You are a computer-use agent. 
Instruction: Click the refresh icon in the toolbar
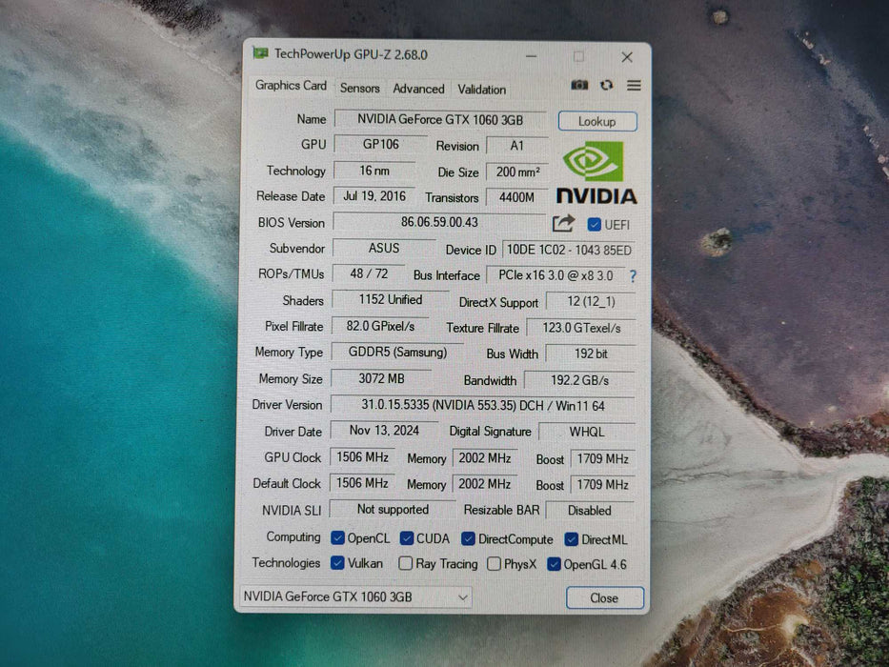[x=607, y=85]
